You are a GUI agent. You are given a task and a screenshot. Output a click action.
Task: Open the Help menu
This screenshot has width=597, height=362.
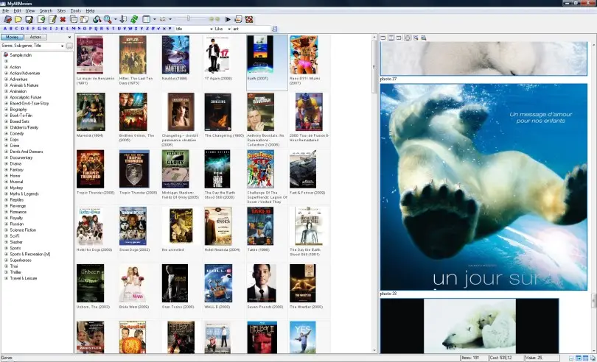pyautogui.click(x=90, y=11)
